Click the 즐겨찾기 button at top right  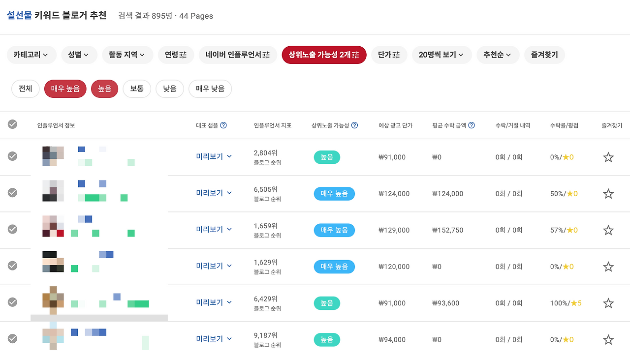coord(544,55)
